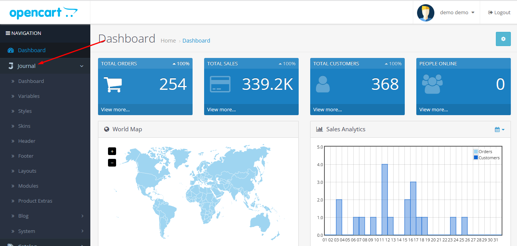
Task: Click the Dashboard gauge icon in sidebar
Action: point(11,50)
